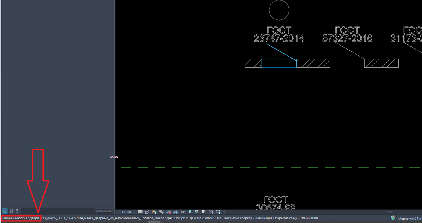Click status text Покрытие спереди - Ламинация
This screenshot has height=223, width=422.
[x=248, y=218]
